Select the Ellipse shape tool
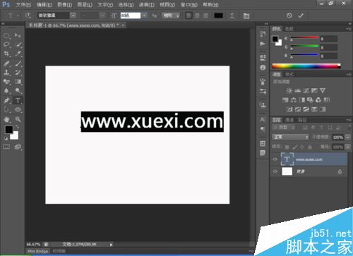This screenshot has height=256, width=353. [18, 110]
